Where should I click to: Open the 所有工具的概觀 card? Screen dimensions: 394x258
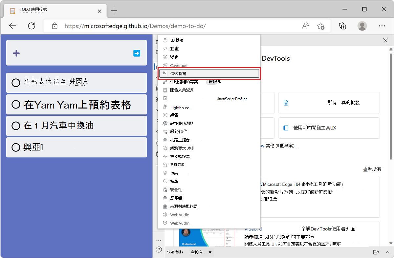(x=329, y=103)
